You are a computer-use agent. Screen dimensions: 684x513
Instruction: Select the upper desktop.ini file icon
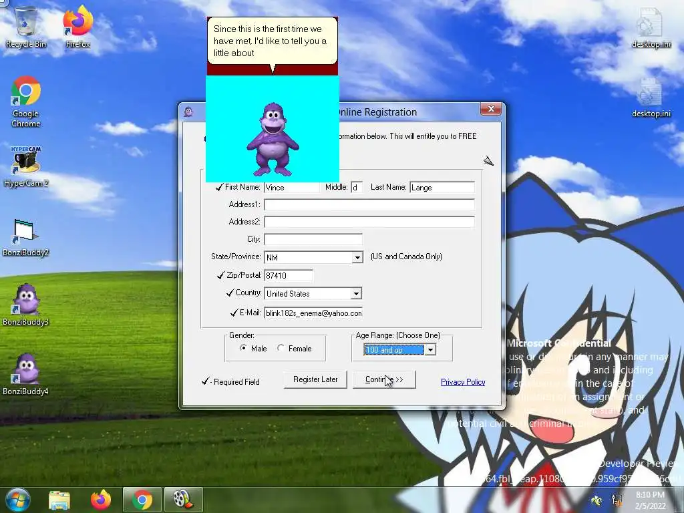coord(651,27)
